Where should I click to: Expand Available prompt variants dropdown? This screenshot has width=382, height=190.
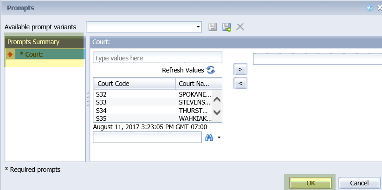click(198, 27)
